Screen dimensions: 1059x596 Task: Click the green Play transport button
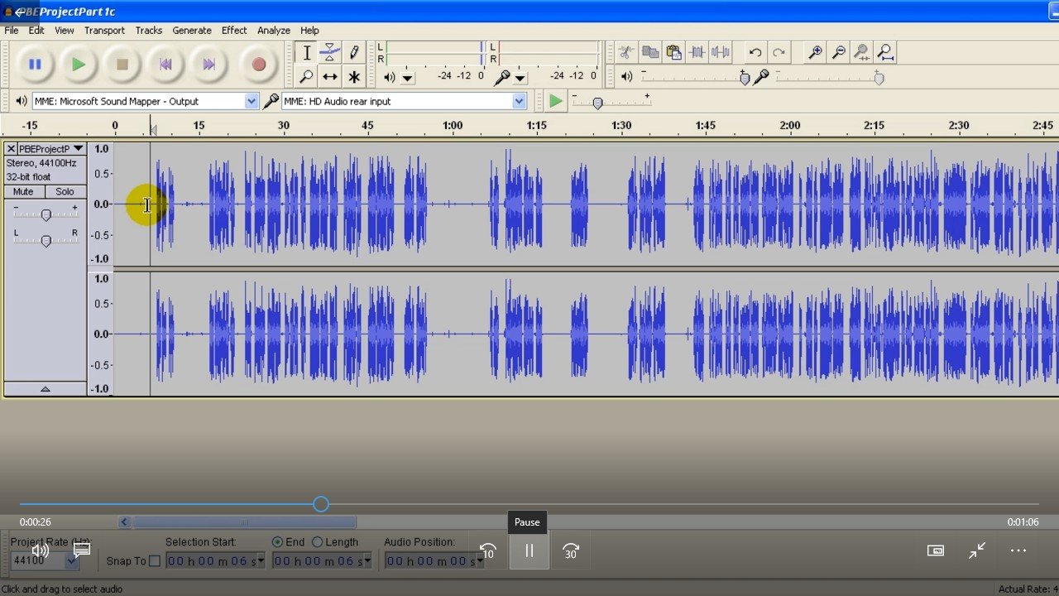click(79, 64)
